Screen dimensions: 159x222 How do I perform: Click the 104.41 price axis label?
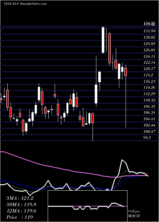coord(149,119)
